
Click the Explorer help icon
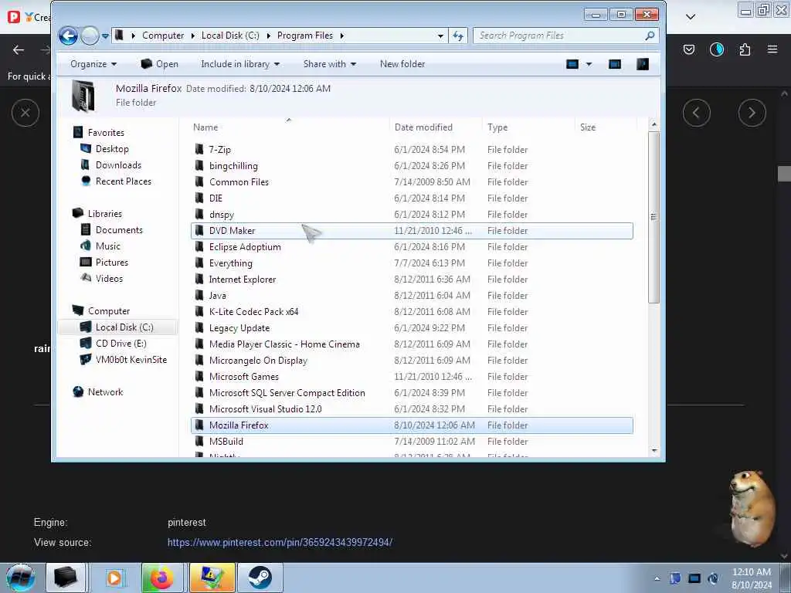pyautogui.click(x=642, y=64)
